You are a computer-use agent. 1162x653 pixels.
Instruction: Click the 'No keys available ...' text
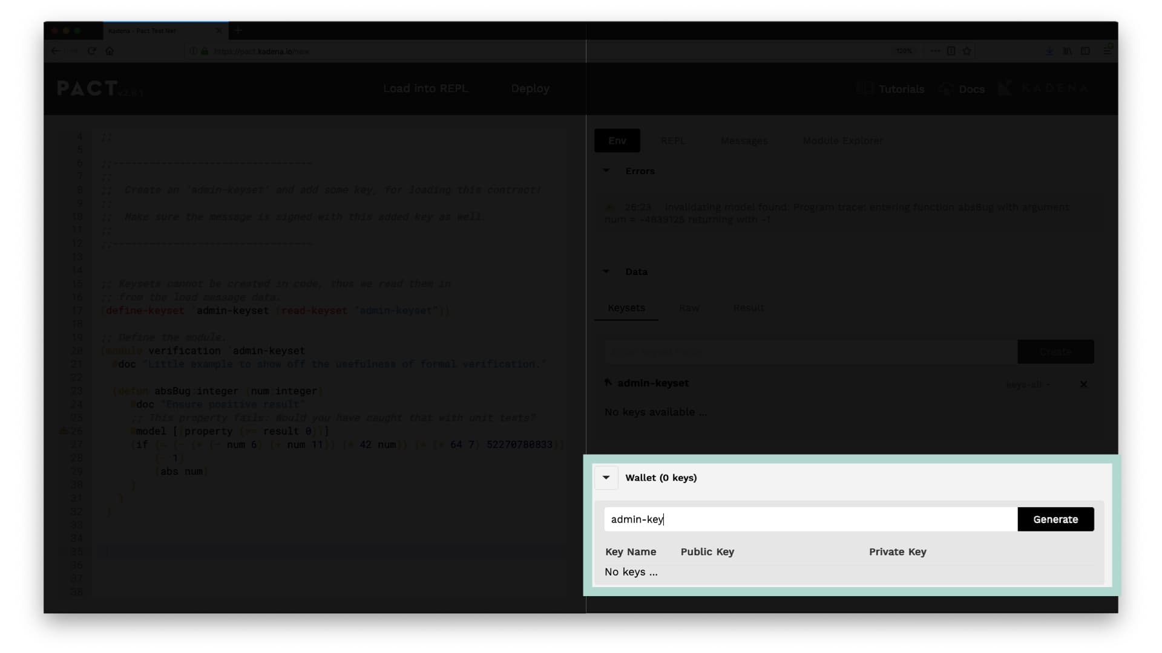(655, 412)
